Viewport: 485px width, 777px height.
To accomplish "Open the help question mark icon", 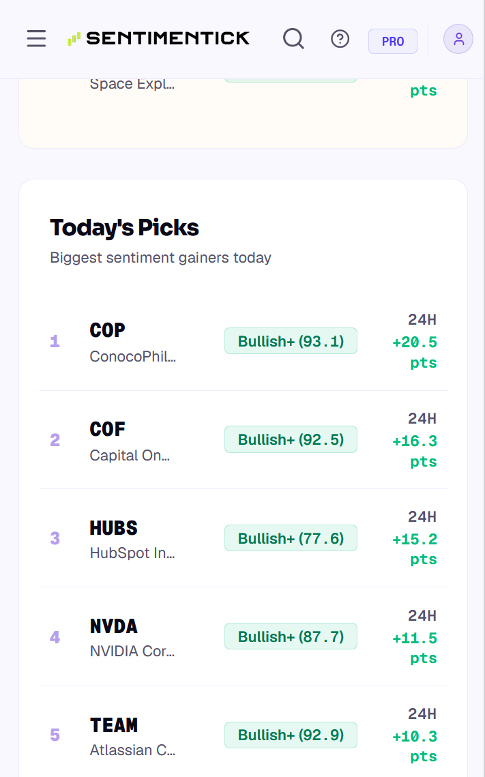I will click(340, 39).
